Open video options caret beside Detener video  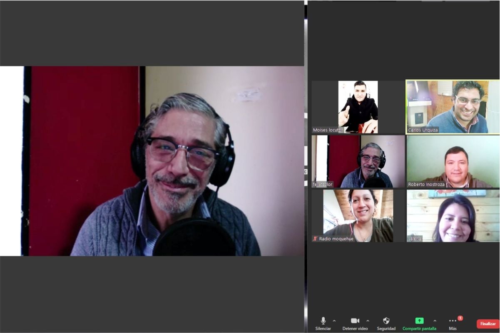point(368,321)
